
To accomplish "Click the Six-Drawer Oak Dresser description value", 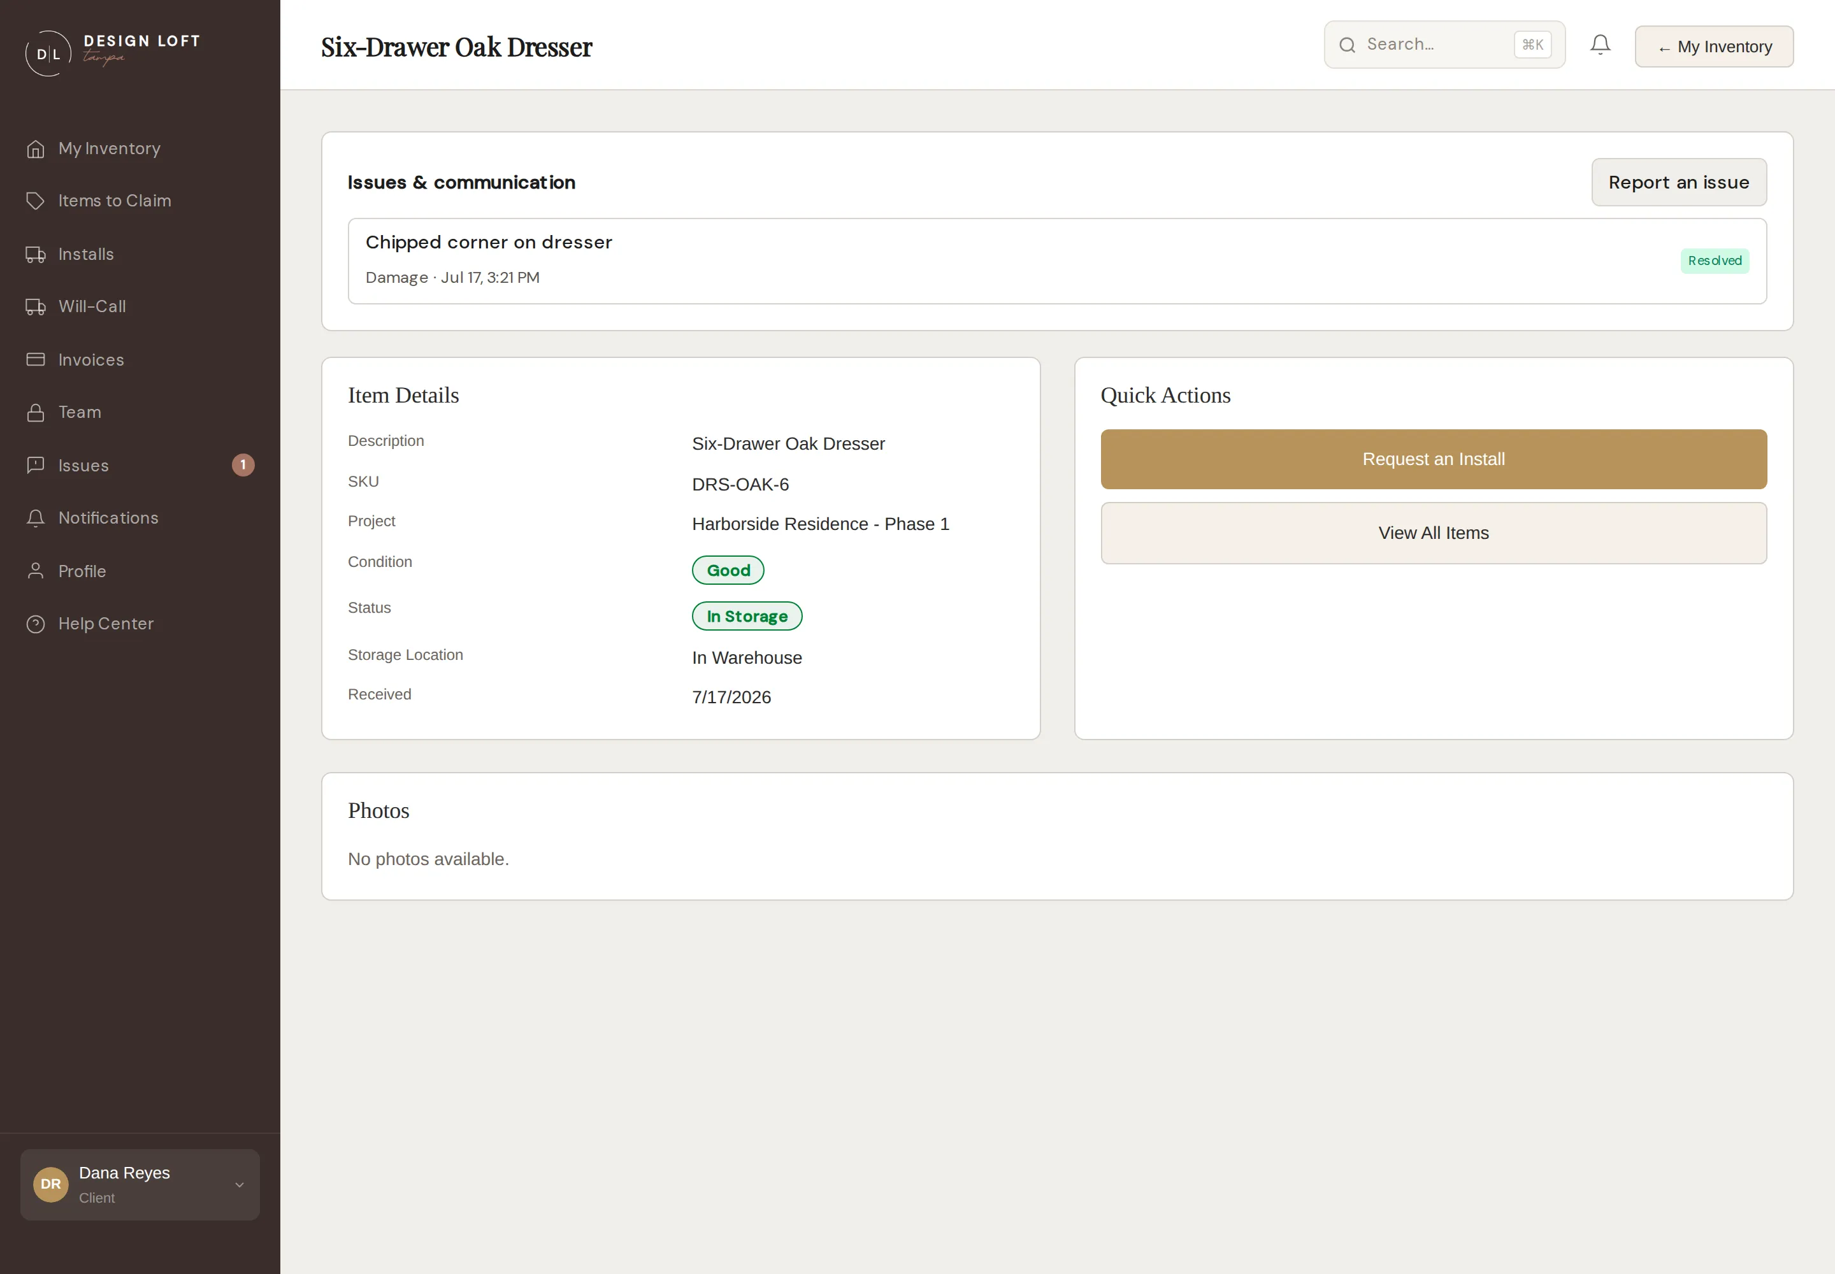I will click(x=788, y=444).
